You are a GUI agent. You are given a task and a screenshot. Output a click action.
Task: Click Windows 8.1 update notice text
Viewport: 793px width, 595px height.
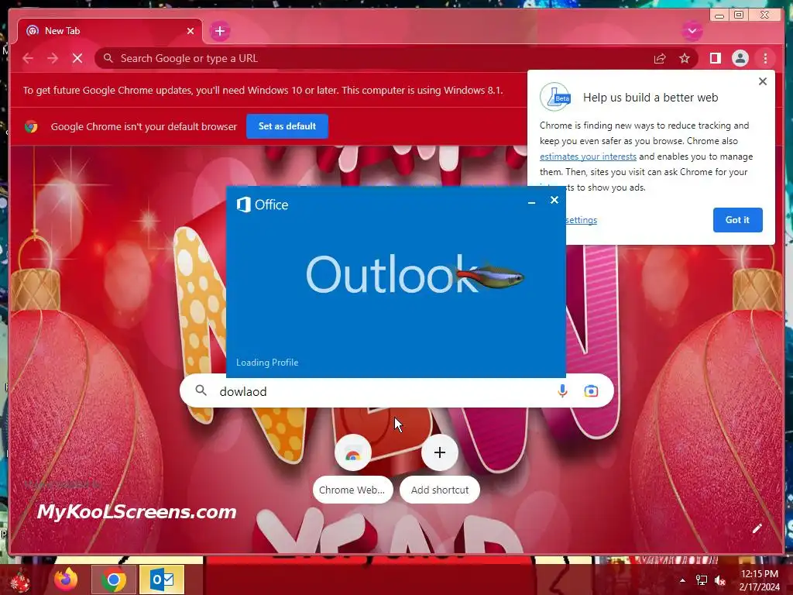(263, 90)
